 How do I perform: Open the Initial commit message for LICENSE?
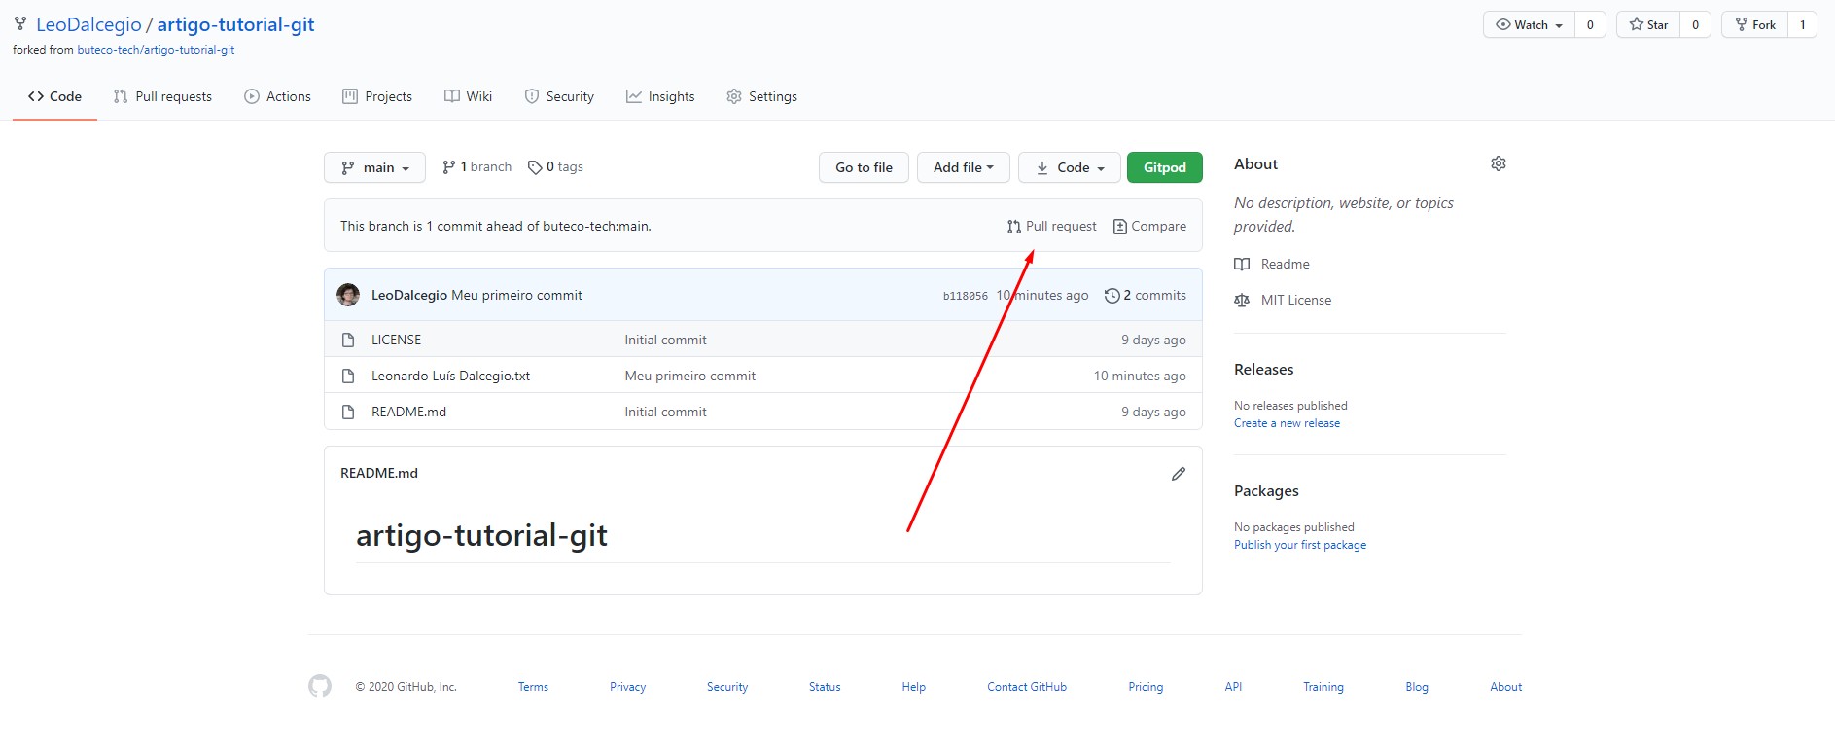click(x=665, y=340)
